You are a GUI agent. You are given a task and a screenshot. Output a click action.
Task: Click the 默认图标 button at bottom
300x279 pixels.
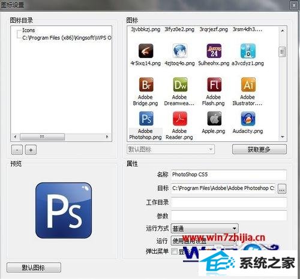pos(34,268)
